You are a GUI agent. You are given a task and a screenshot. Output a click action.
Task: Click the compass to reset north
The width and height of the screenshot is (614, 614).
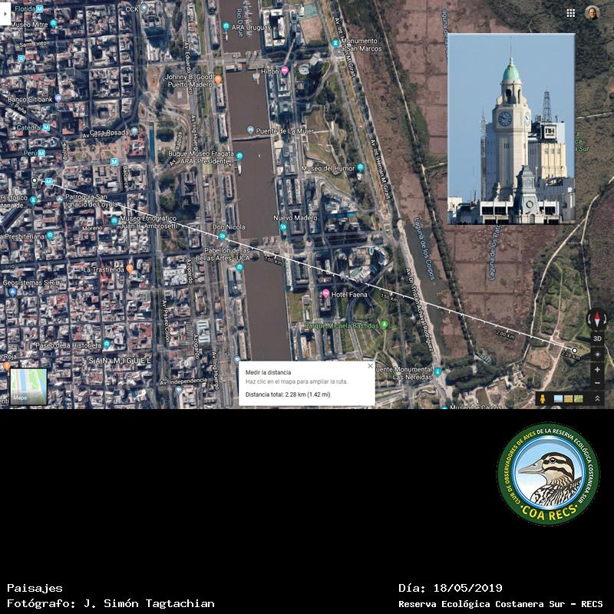coord(597,319)
